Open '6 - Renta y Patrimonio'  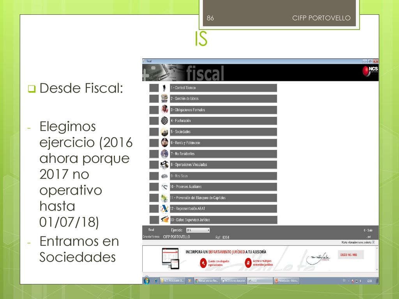223,142
